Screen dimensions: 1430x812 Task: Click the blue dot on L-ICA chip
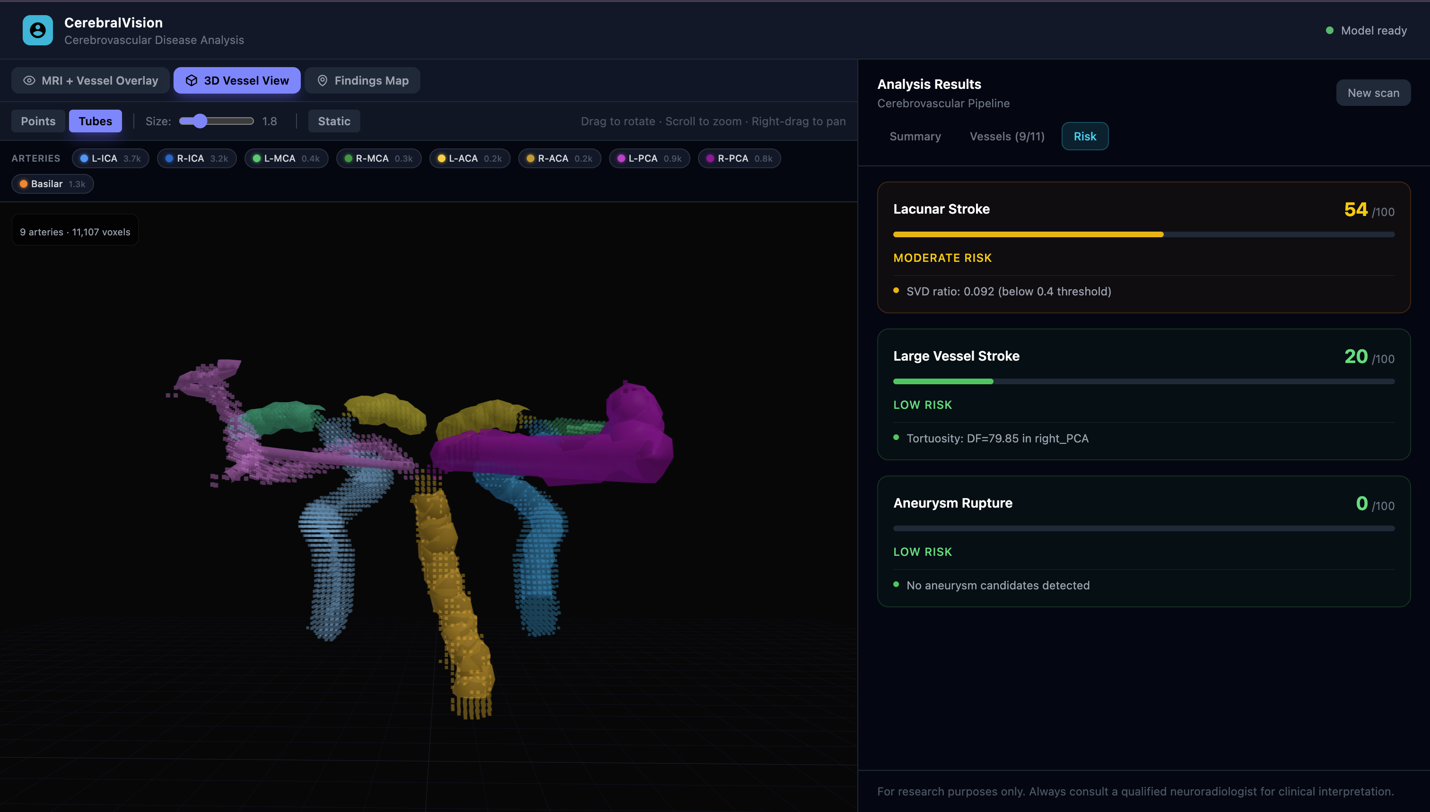point(84,158)
